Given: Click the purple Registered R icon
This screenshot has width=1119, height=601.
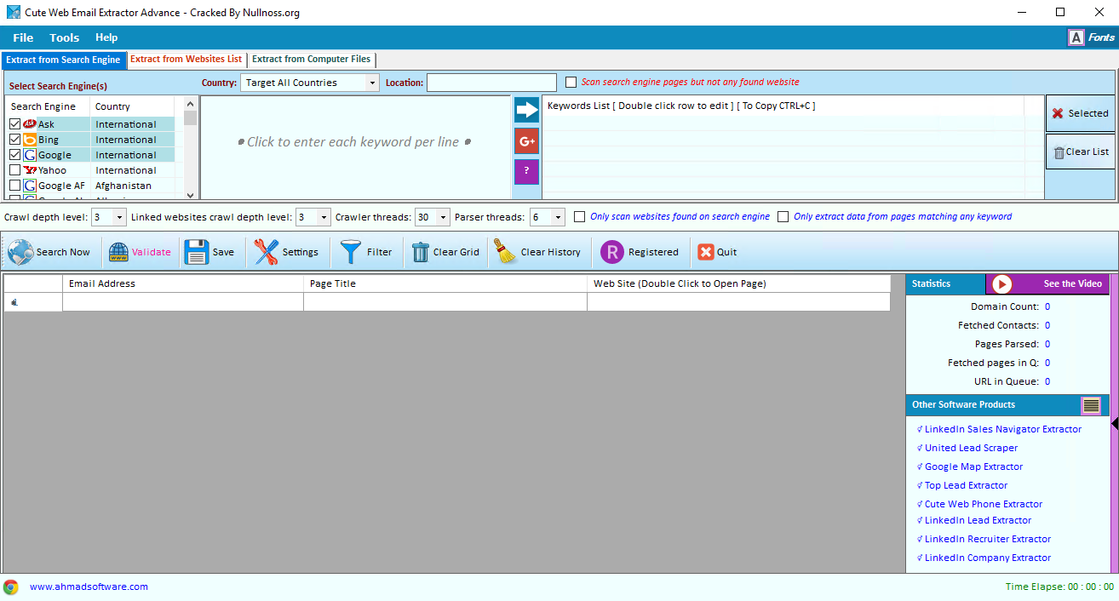Looking at the screenshot, I should click(612, 252).
